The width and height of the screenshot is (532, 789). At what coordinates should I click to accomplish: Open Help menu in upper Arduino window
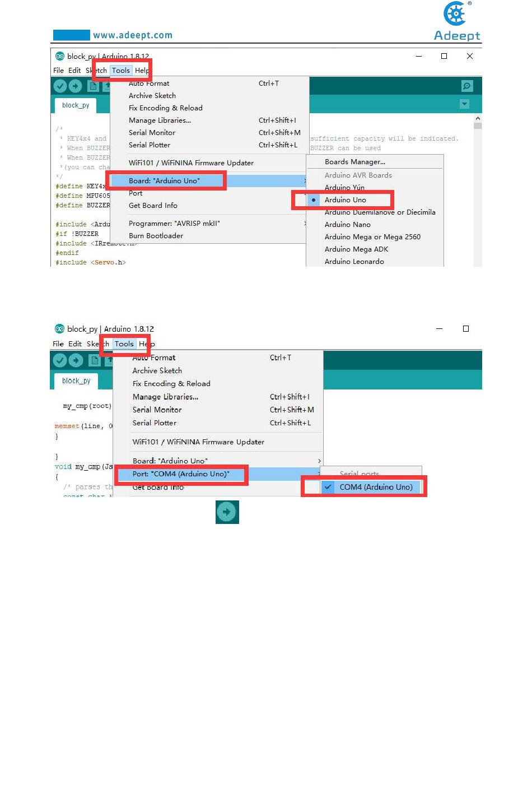pos(142,70)
